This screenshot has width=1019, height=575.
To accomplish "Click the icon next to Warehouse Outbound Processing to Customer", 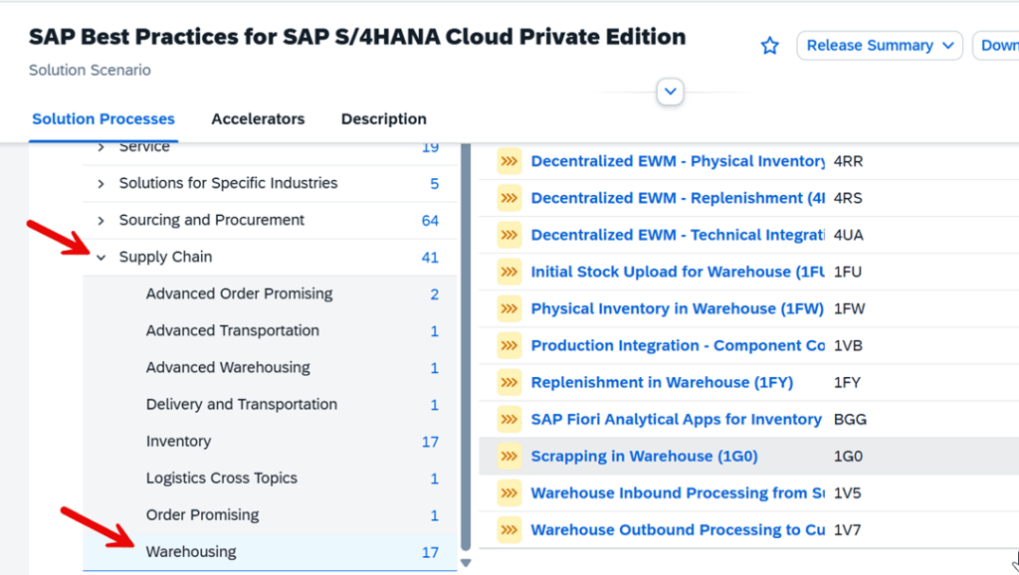I will pos(509,529).
